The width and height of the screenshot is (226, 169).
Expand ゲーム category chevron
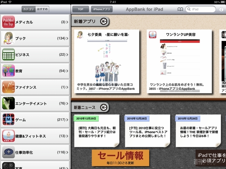point(67,120)
